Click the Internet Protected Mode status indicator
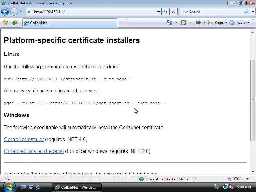256x192 pixels. (x=167, y=179)
